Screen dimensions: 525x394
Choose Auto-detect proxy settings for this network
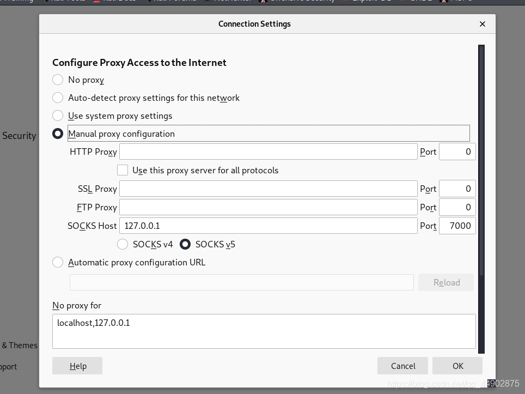coord(58,98)
